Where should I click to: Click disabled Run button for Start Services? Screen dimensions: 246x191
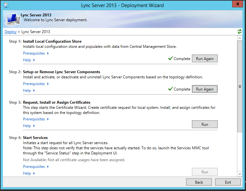click(x=205, y=172)
